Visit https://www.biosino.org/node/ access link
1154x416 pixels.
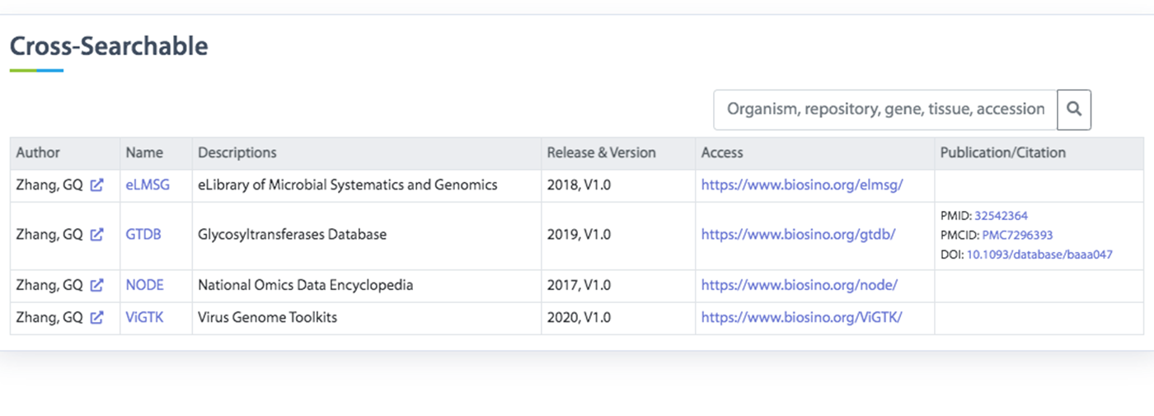tap(799, 285)
